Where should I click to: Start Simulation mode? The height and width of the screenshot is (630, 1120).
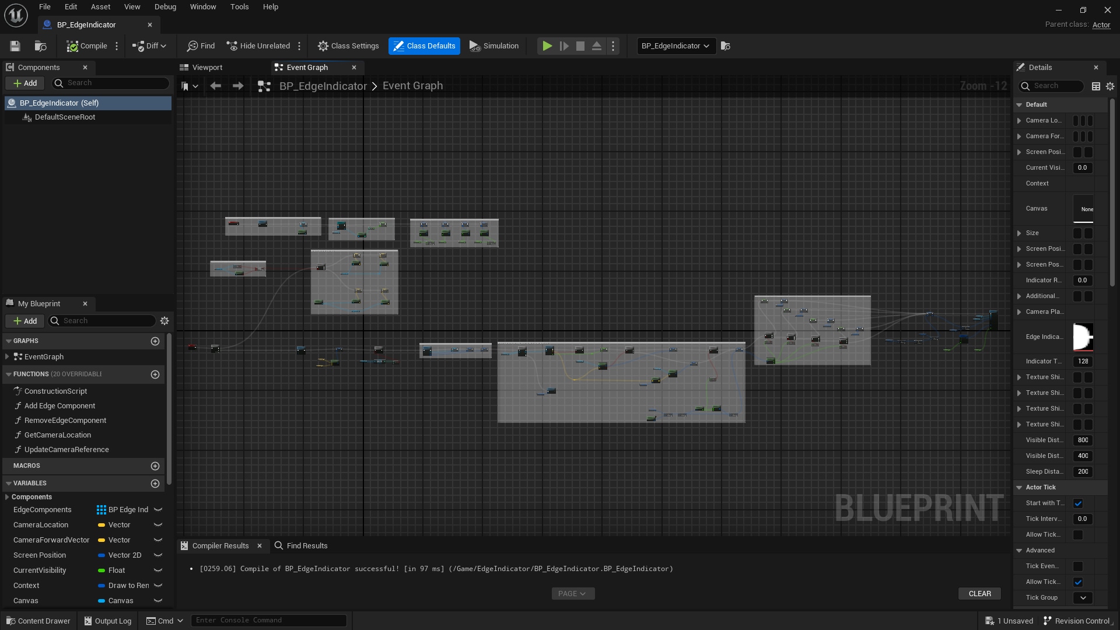(x=494, y=45)
